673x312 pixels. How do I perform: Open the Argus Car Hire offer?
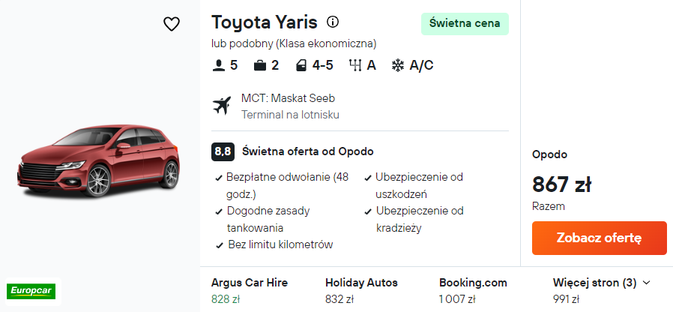249,291
